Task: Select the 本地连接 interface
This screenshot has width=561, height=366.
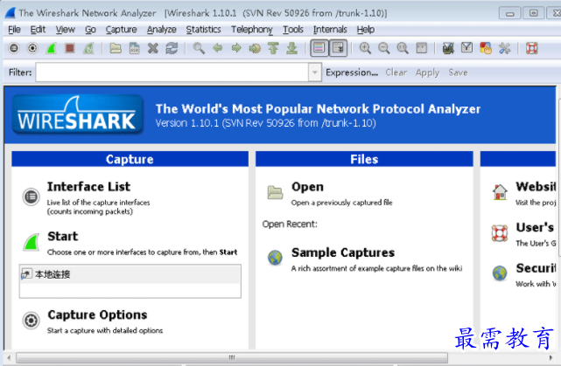Action: tap(130, 274)
